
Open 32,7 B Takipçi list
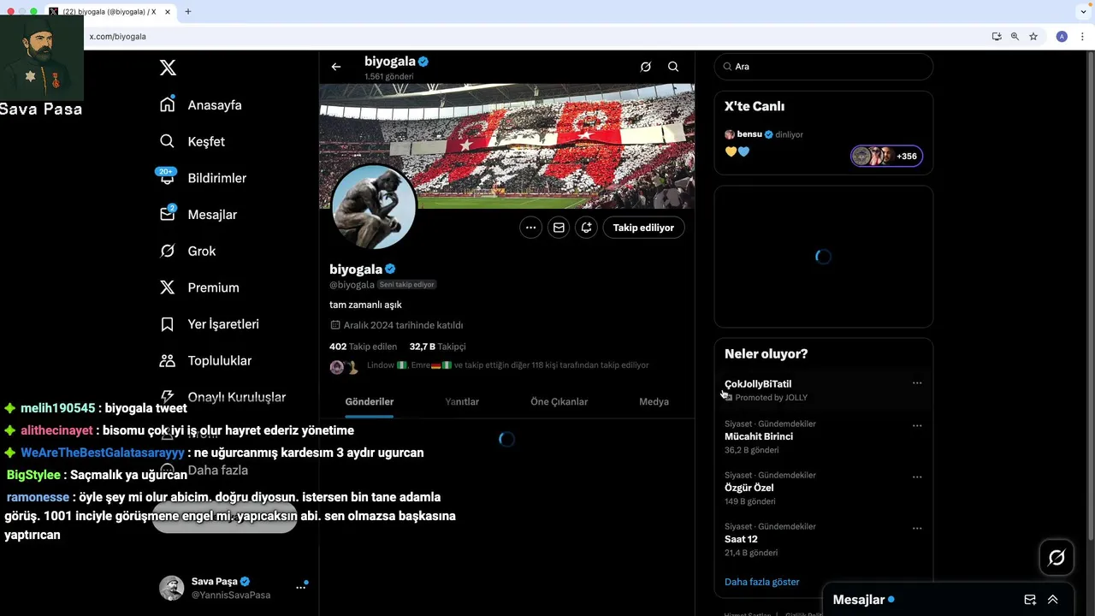click(437, 346)
